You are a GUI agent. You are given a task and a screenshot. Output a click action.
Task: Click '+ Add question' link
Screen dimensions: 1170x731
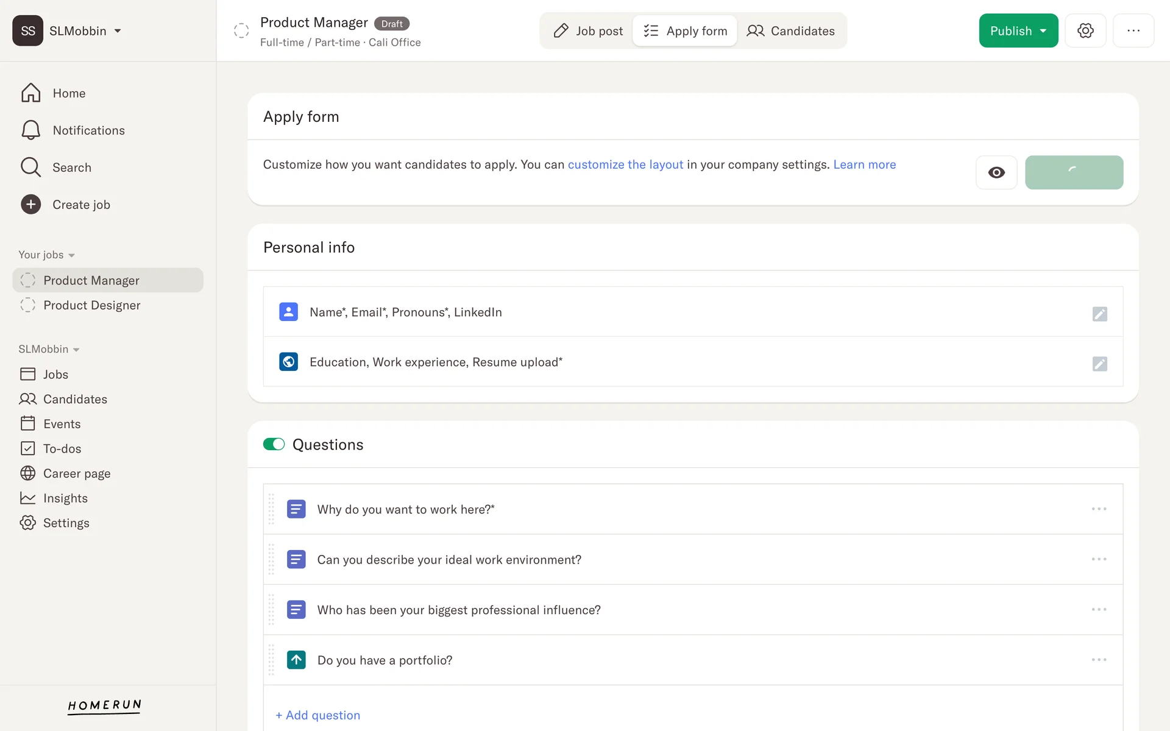[317, 715]
